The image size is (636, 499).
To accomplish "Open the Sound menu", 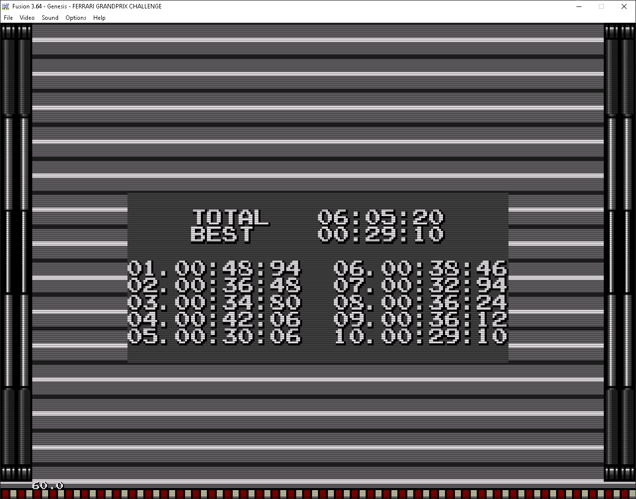I will click(50, 18).
